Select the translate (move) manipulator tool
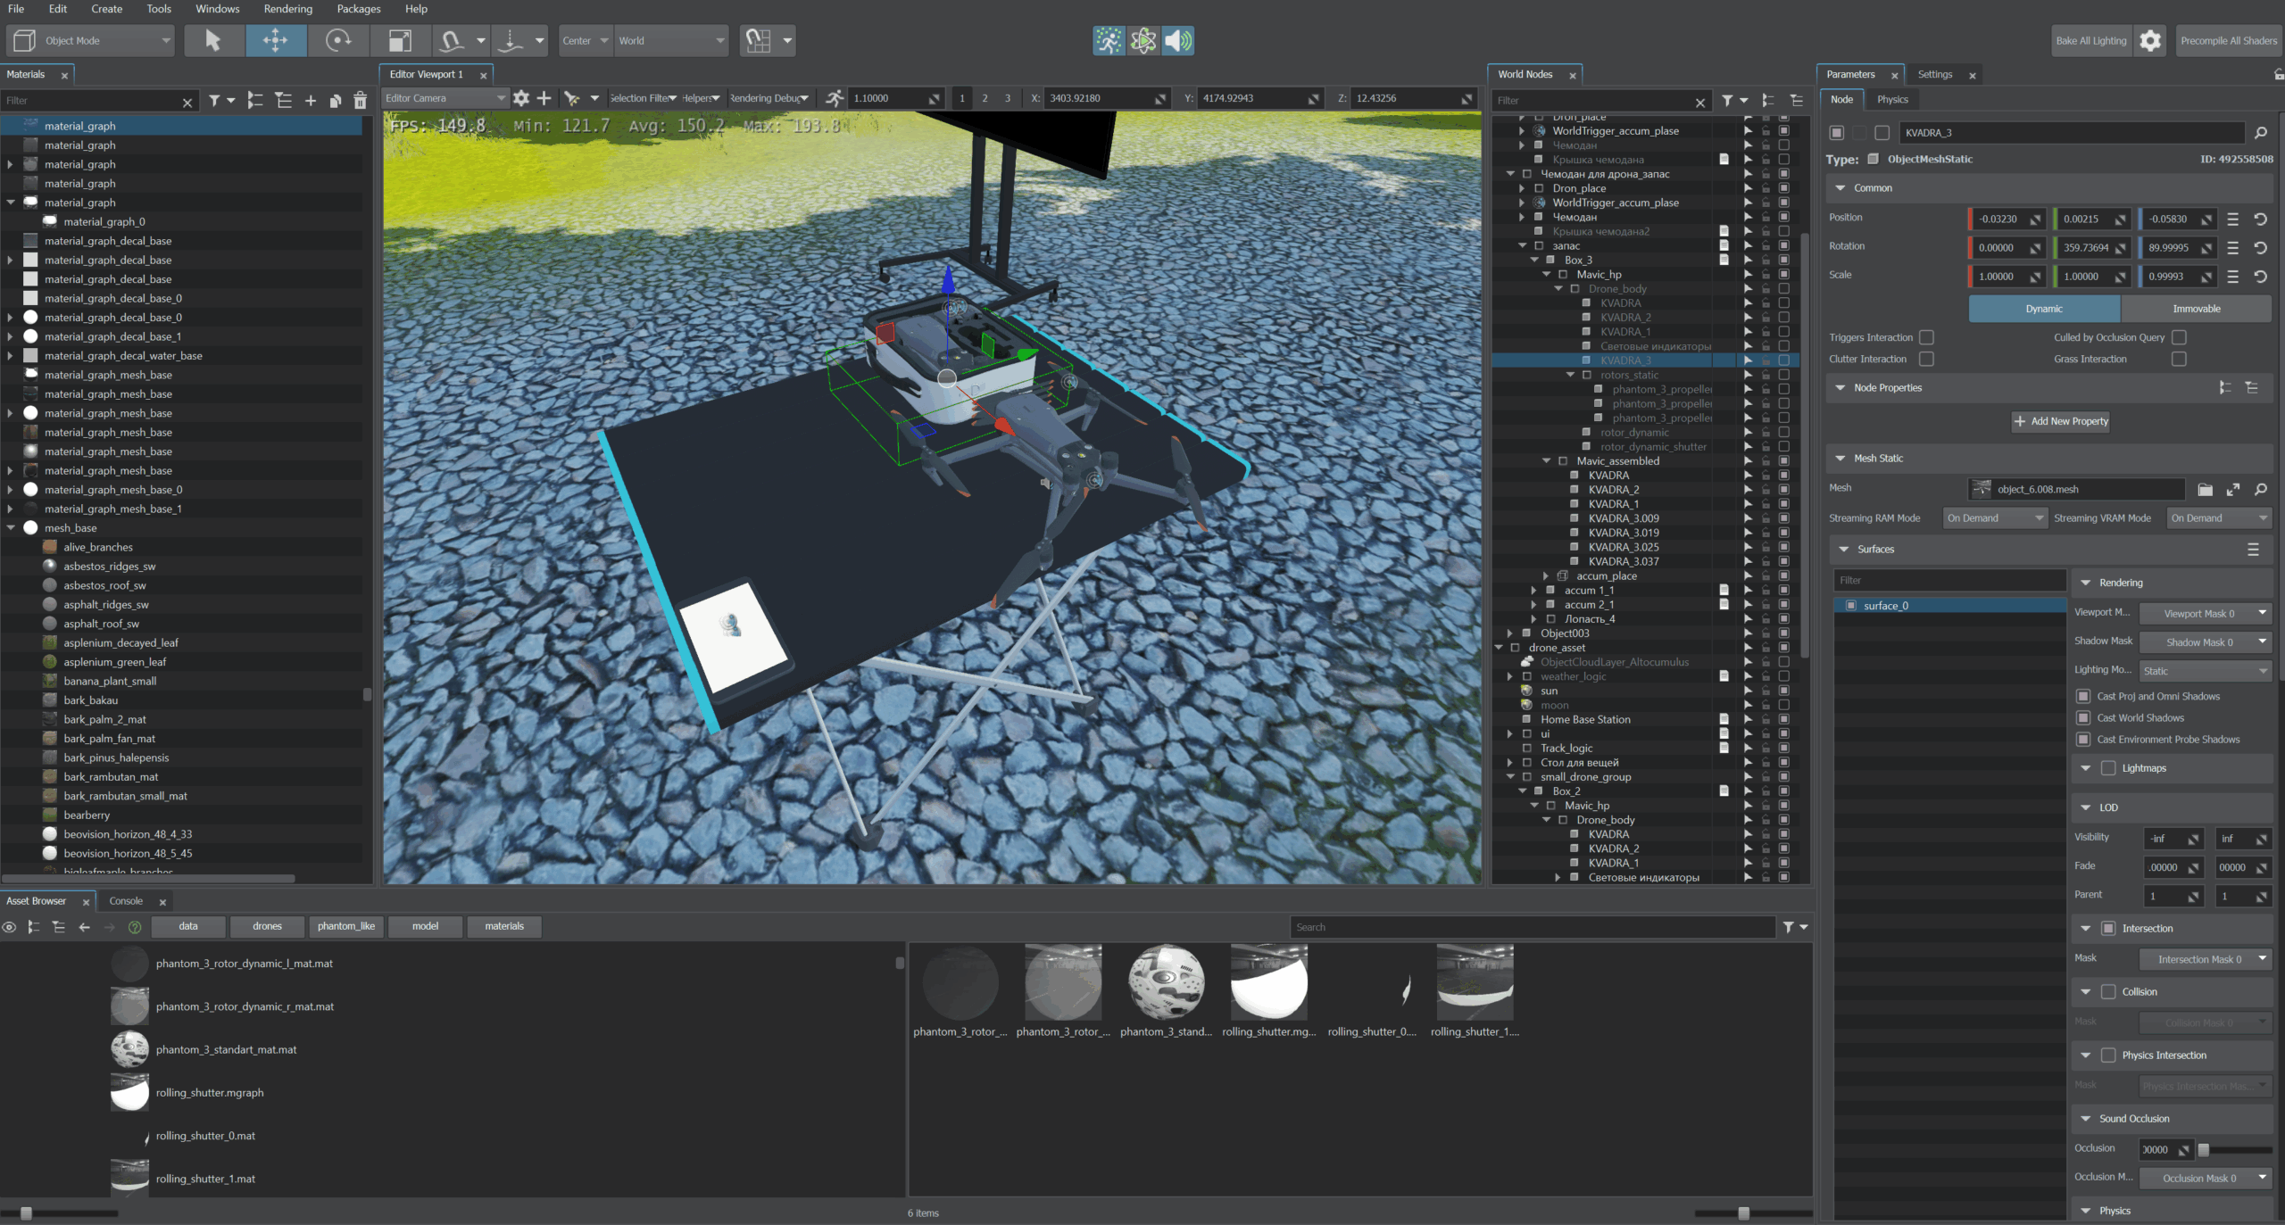 tap(275, 40)
